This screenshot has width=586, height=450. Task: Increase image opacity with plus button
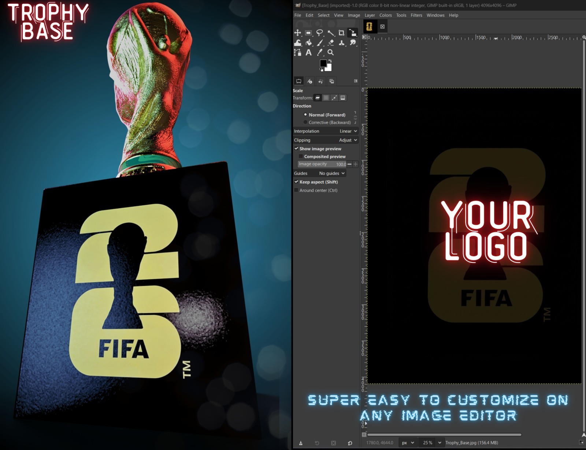pos(355,164)
